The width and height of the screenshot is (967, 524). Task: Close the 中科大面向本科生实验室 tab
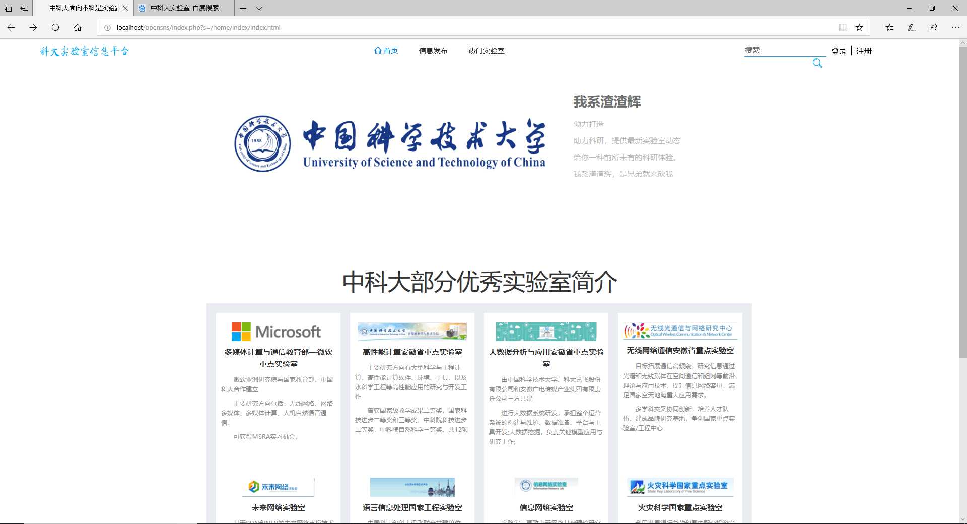click(x=125, y=8)
